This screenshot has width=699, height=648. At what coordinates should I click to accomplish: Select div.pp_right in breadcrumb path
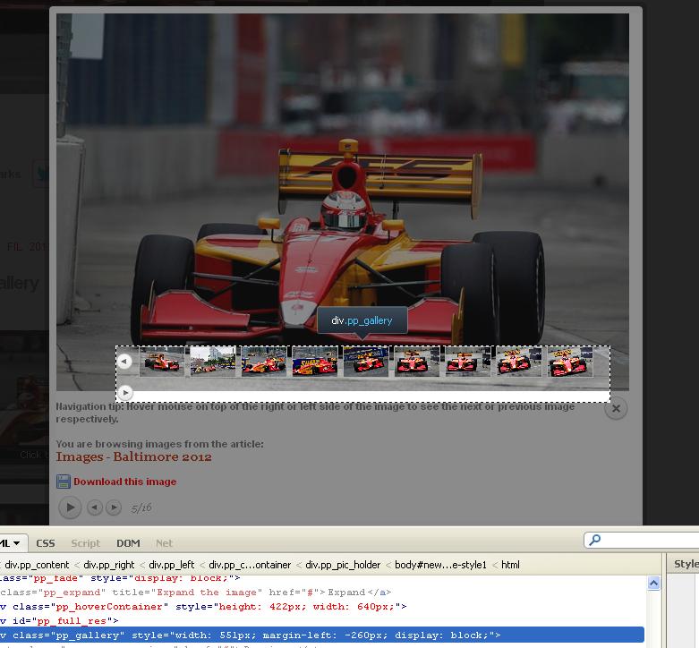click(x=109, y=565)
